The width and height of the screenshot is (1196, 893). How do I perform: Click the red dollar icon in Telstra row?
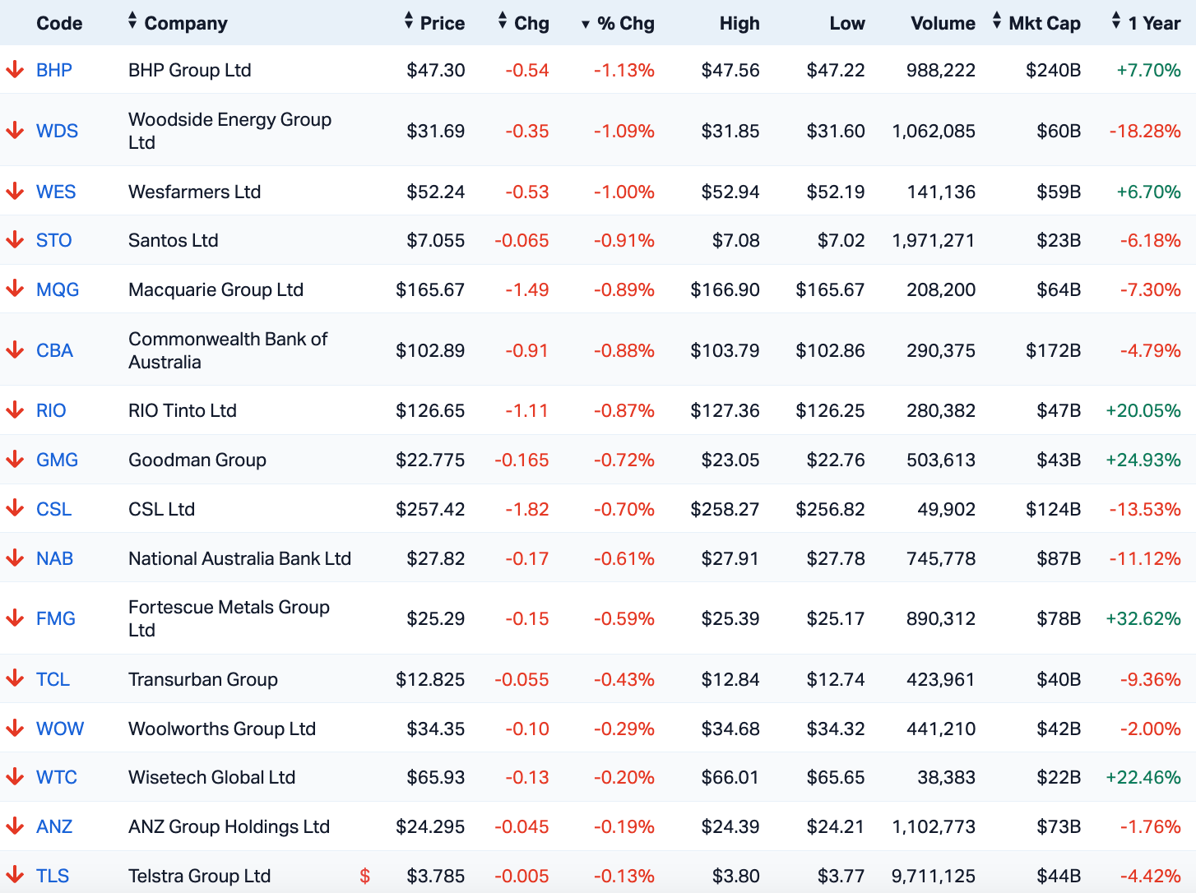pyautogui.click(x=365, y=876)
